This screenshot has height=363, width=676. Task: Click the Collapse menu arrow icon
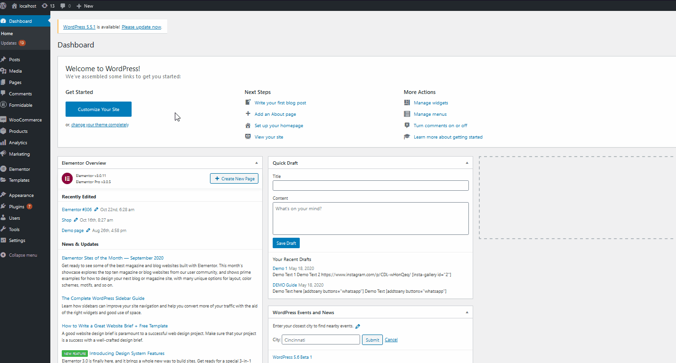point(3,255)
